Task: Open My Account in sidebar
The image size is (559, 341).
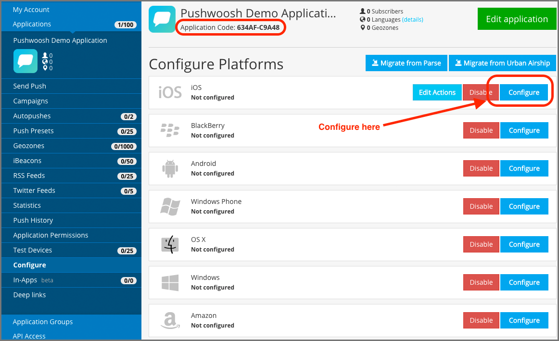Action: click(31, 10)
